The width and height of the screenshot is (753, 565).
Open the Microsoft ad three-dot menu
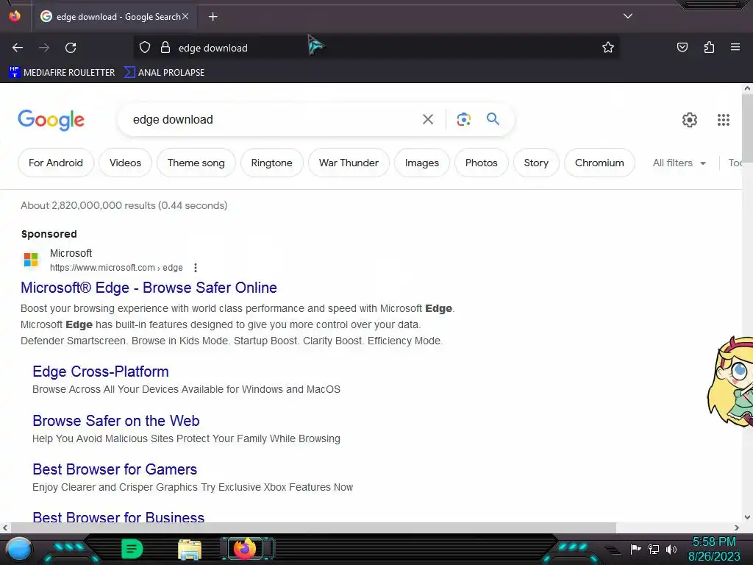[x=196, y=268]
